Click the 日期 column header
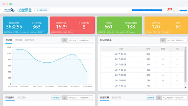Viewport: 188px width, 106px height. click(121, 49)
